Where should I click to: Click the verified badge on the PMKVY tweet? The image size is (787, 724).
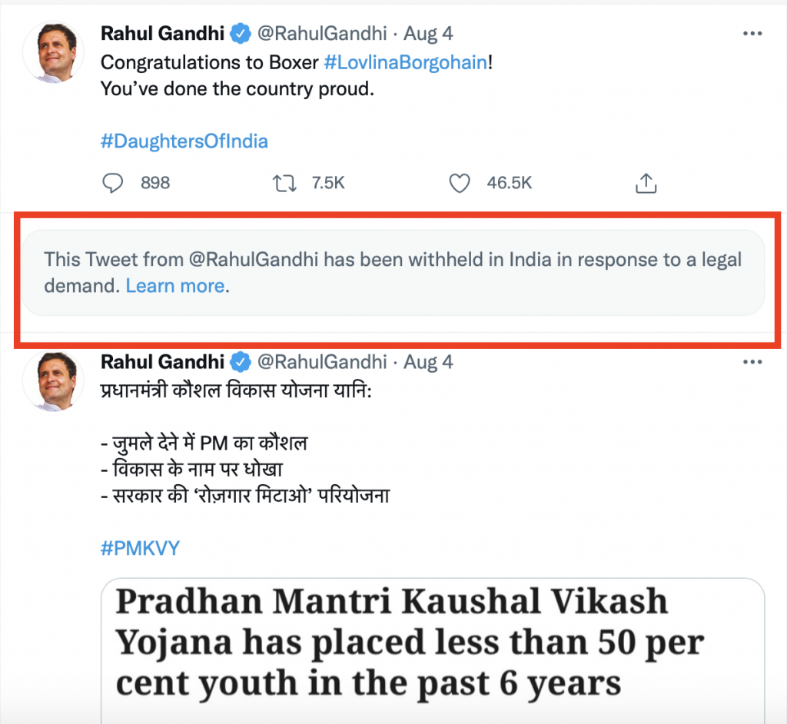pyautogui.click(x=242, y=361)
